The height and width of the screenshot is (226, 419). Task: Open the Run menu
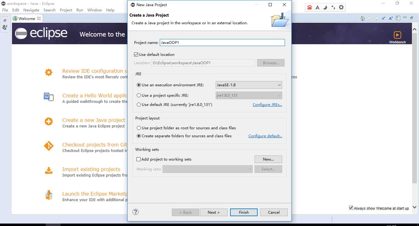(80, 10)
